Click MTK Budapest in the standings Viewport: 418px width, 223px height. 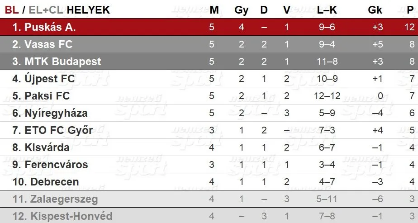tap(62, 62)
